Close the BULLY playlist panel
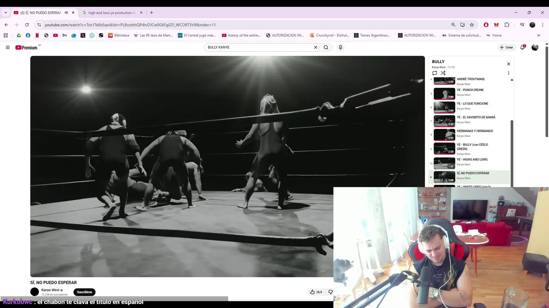The image size is (549, 308). (x=509, y=64)
